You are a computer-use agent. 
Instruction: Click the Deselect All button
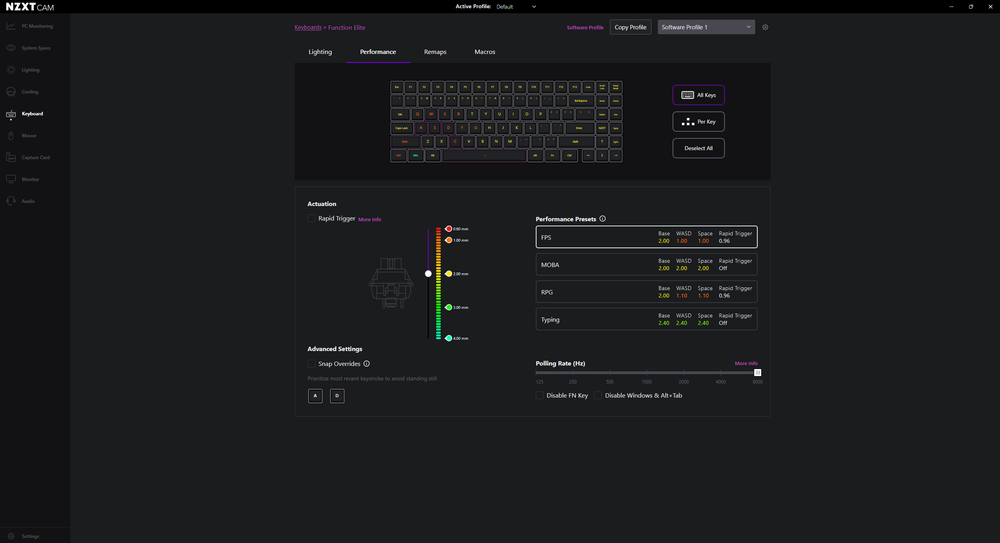pos(698,148)
